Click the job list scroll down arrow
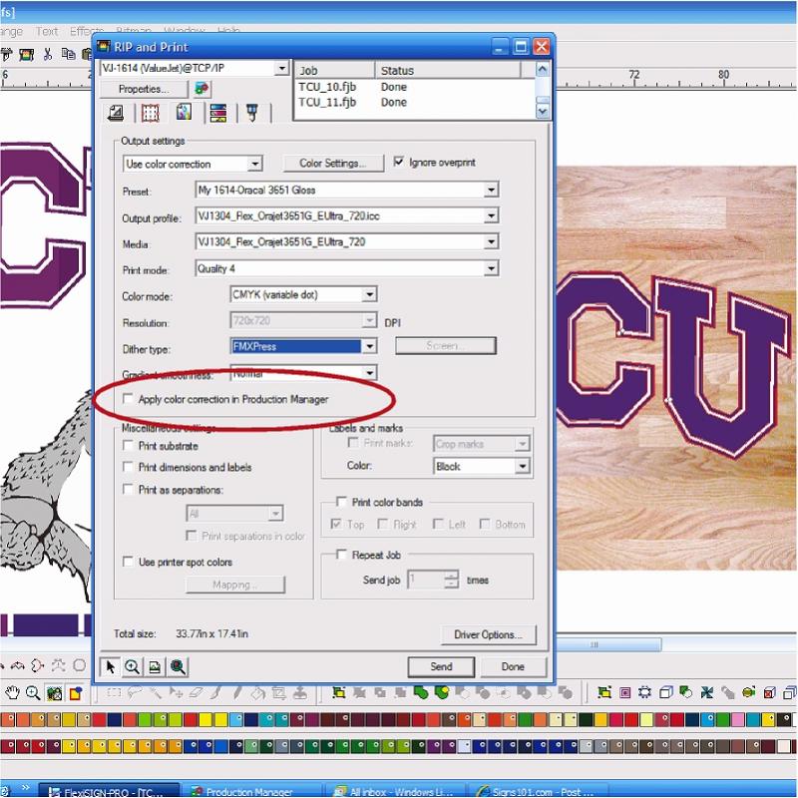Viewport: 798px width, 798px height. pos(543,111)
